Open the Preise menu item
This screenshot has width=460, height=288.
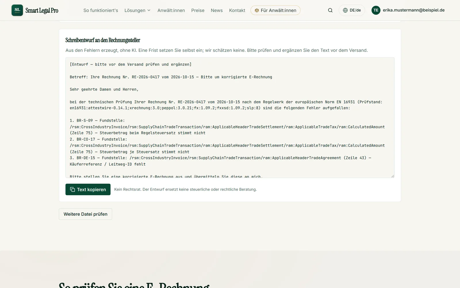198,10
